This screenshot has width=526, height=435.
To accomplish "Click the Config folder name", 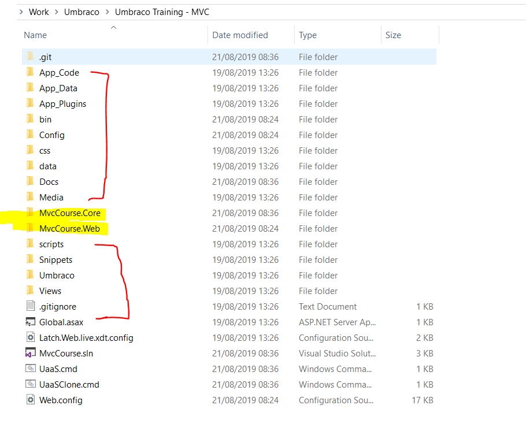I will [51, 135].
